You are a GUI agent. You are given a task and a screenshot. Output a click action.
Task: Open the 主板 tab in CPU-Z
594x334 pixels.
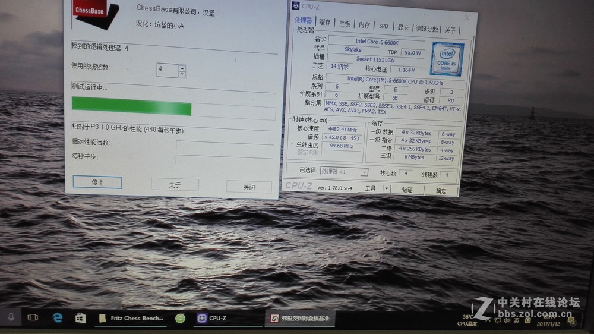click(345, 24)
